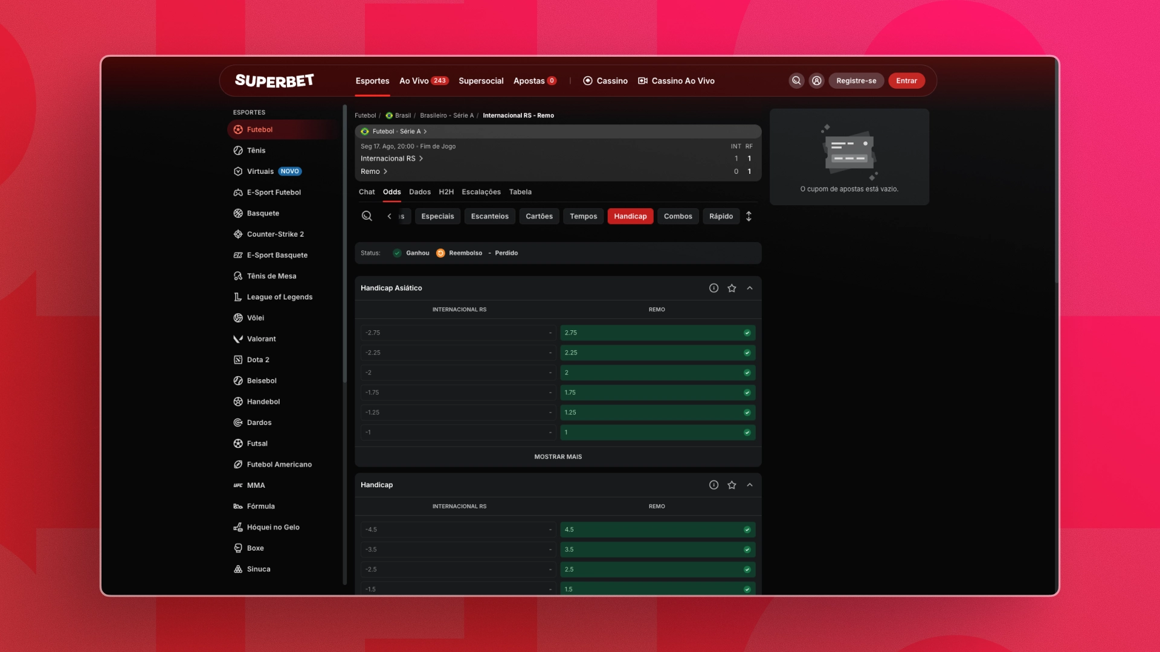Open Tênis de Mesa icon

pyautogui.click(x=238, y=276)
